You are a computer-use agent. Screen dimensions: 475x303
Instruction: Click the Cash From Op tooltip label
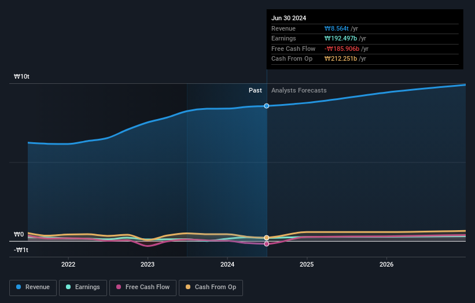tap(292, 59)
